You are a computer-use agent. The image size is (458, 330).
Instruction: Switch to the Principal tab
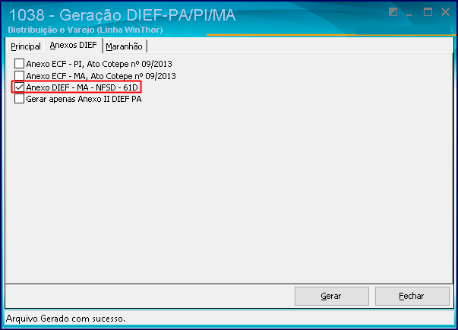pos(26,46)
